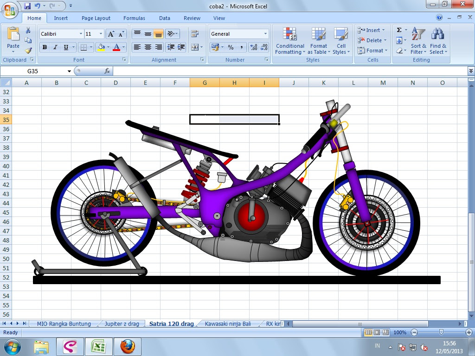Open the Merge & Center dropdown arrow
The image size is (475, 356).
[202, 47]
